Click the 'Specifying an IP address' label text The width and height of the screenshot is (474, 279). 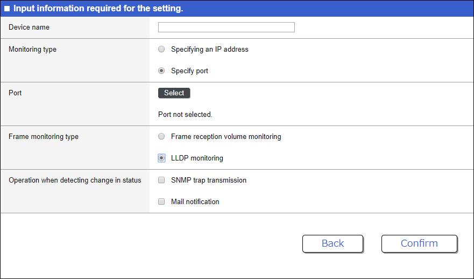click(x=209, y=50)
